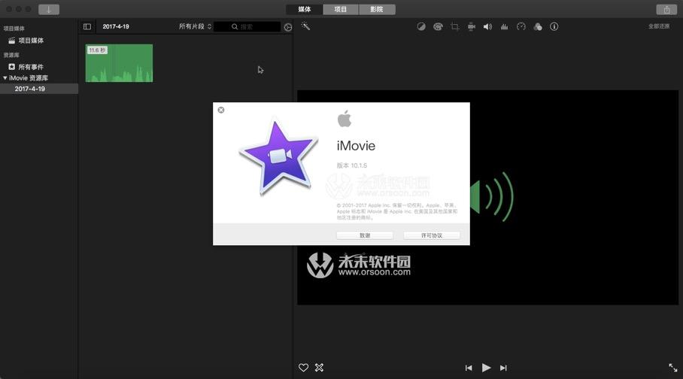
Task: Click the 许可协议 license agreement button
Action: [432, 235]
